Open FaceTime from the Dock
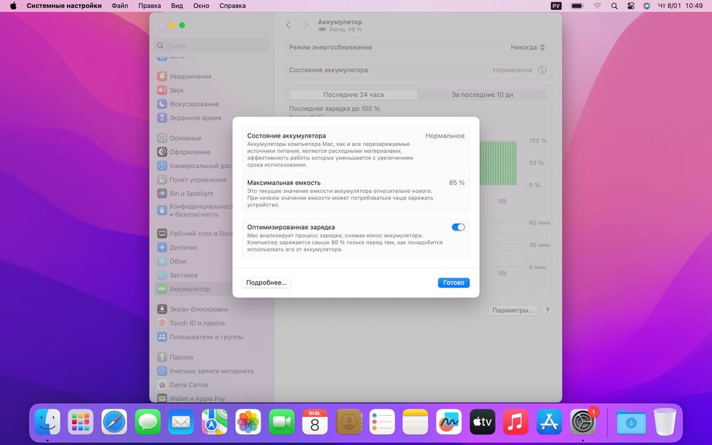Viewport: 712px width, 445px height. tap(281, 422)
